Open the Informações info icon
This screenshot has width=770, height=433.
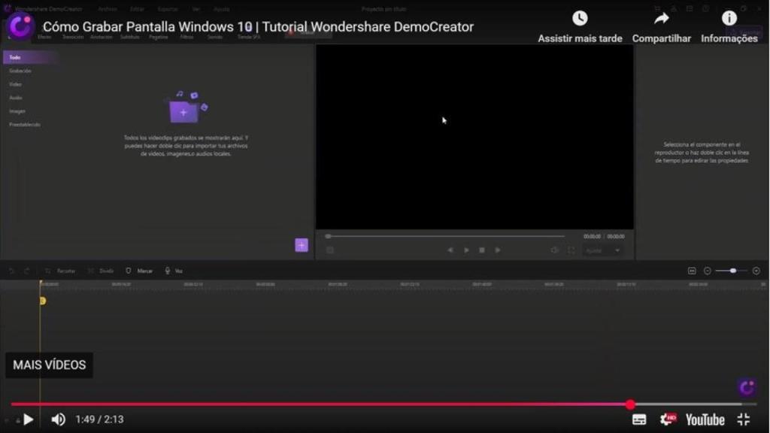(x=729, y=19)
